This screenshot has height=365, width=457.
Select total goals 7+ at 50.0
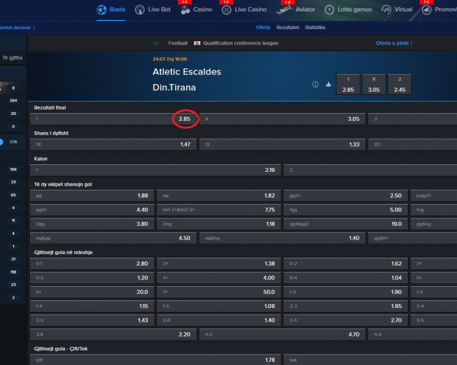click(x=219, y=292)
